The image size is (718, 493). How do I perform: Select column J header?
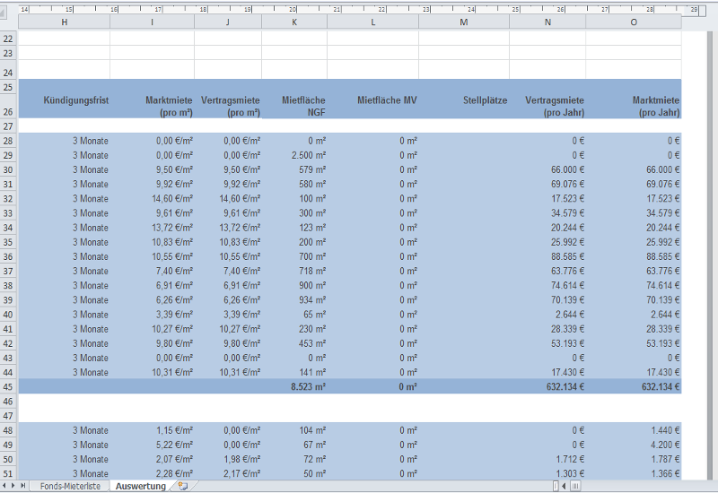(x=228, y=22)
